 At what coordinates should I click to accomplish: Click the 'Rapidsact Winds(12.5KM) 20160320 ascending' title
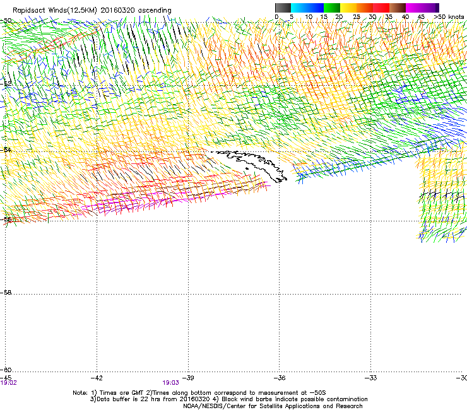point(92,11)
